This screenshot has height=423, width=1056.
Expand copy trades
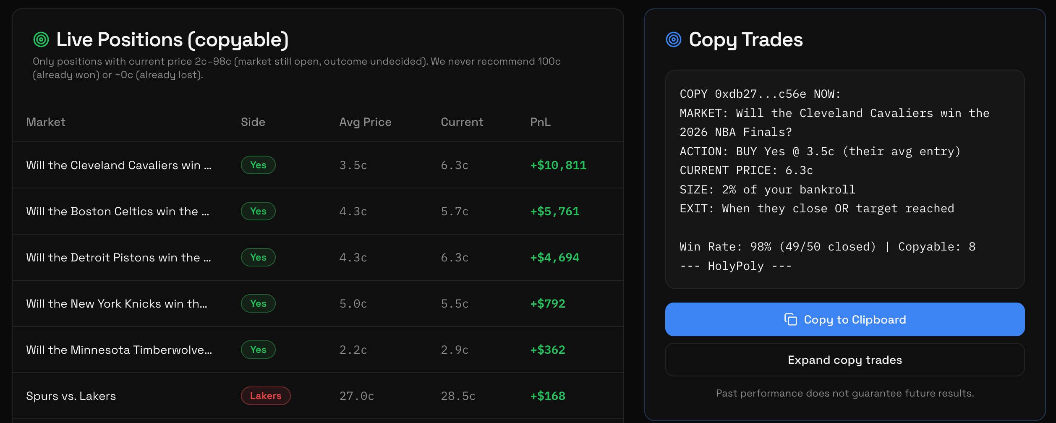[x=844, y=360]
